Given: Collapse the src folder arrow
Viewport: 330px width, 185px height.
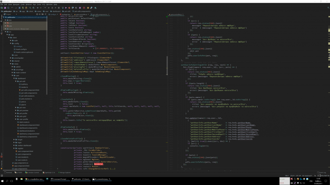Looking at the screenshot, I should [5, 32].
